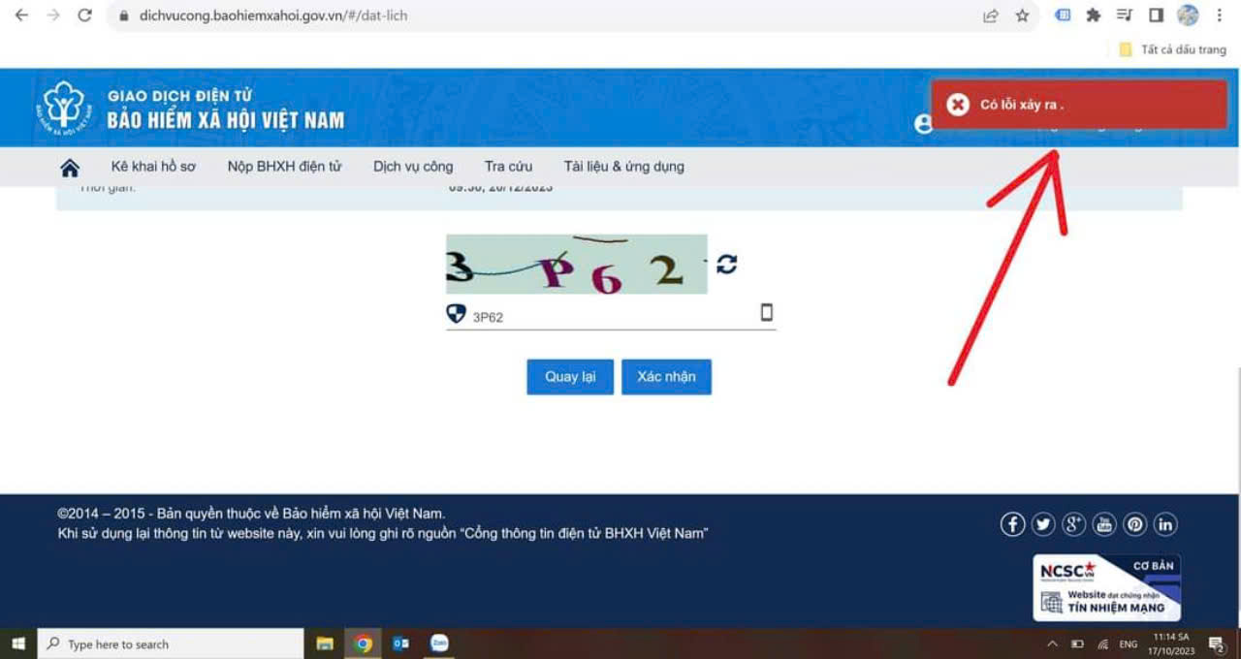Click the Wi-Fi network tray icon
1241x659 pixels.
click(1102, 644)
